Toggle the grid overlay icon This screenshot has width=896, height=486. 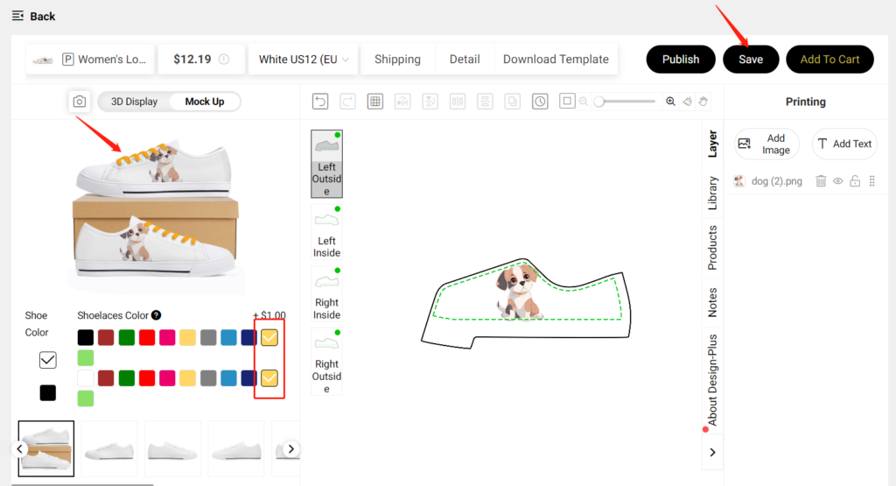click(374, 102)
